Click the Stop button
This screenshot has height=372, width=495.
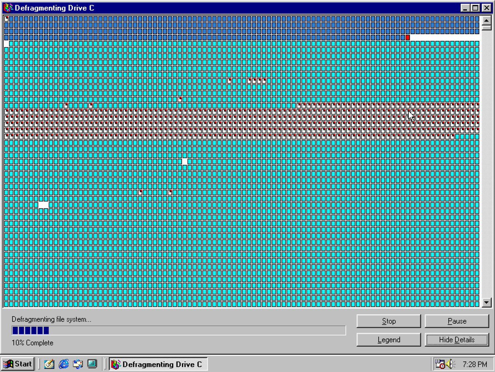(x=389, y=321)
